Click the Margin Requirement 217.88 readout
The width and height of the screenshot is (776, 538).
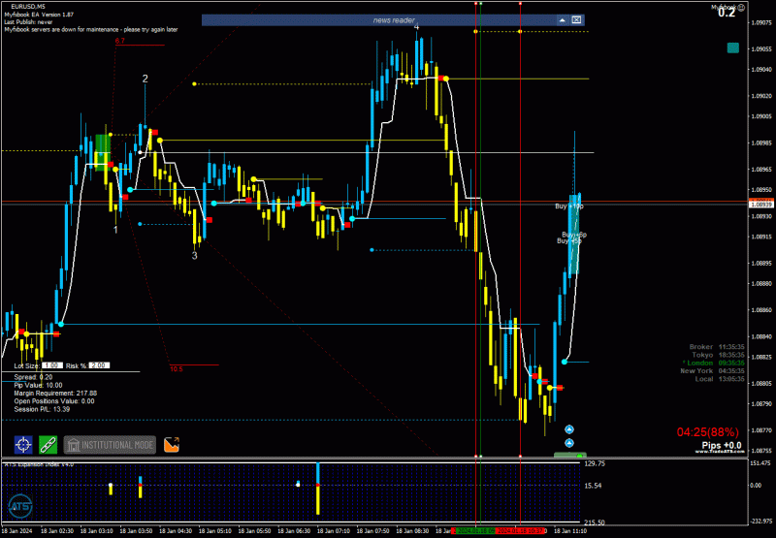pyautogui.click(x=55, y=394)
